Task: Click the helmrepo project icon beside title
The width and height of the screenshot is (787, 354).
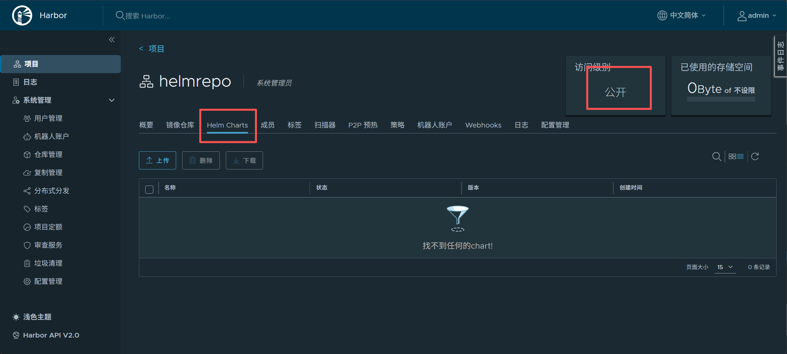Action: 146,82
